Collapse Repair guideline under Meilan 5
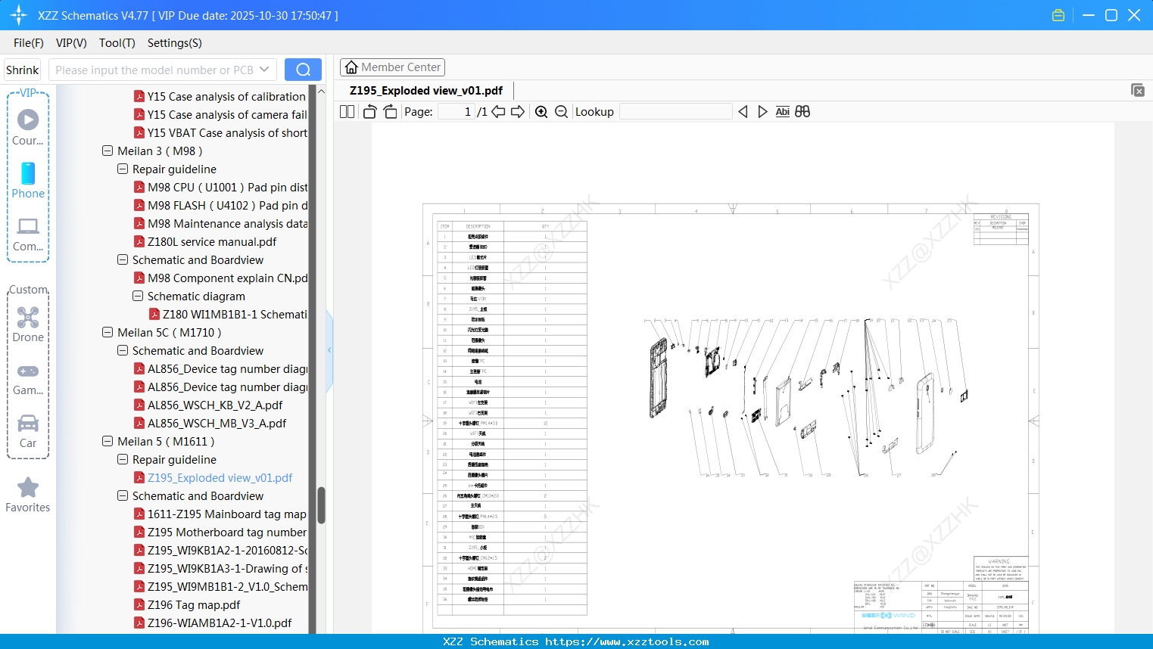This screenshot has width=1153, height=649. click(x=123, y=459)
